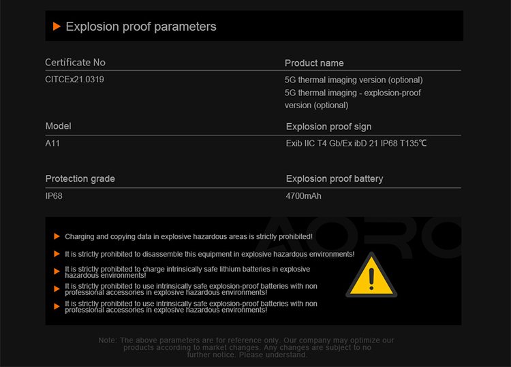Click the orange bullet before charge lithium batteries warning
Screen dimensions: 511x367
click(57, 271)
